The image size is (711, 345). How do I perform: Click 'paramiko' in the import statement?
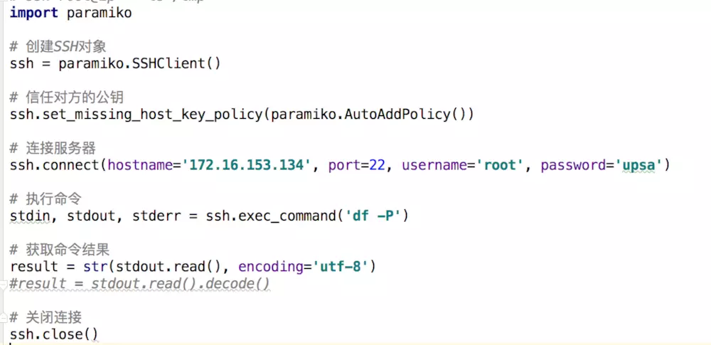coord(100,13)
